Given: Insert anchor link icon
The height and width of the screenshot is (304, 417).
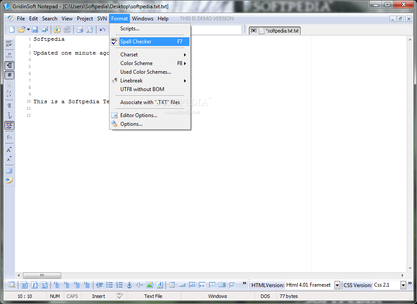Looking at the screenshot, I should (x=129, y=285).
